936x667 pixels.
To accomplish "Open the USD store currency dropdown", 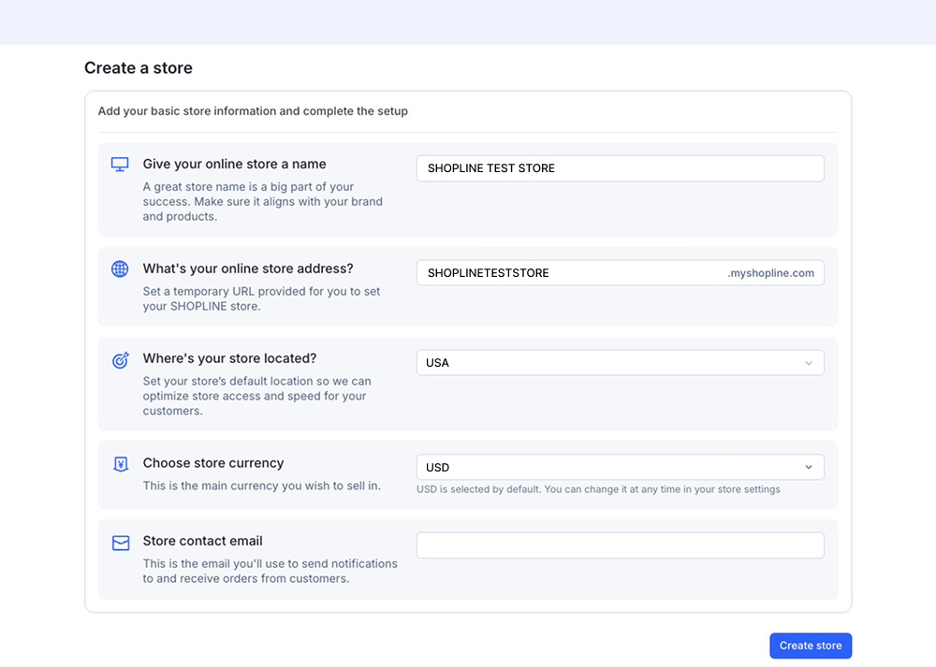I will tap(608, 468).
